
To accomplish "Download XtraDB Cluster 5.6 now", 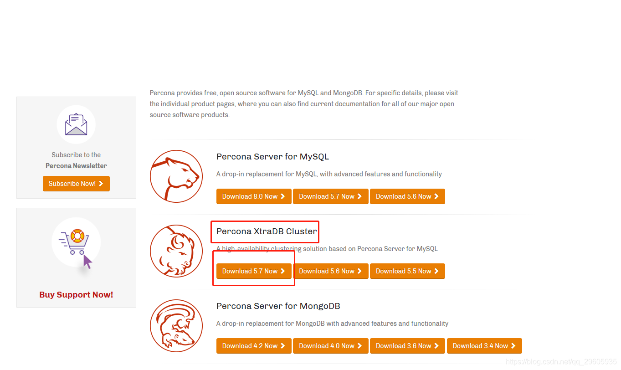I will (x=330, y=271).
